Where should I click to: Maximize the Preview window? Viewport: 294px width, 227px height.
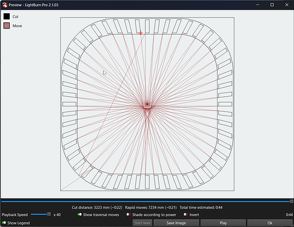(272, 5)
